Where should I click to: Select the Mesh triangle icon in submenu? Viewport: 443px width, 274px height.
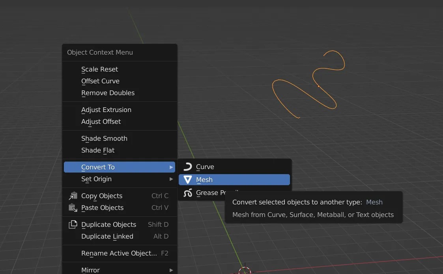coord(187,179)
